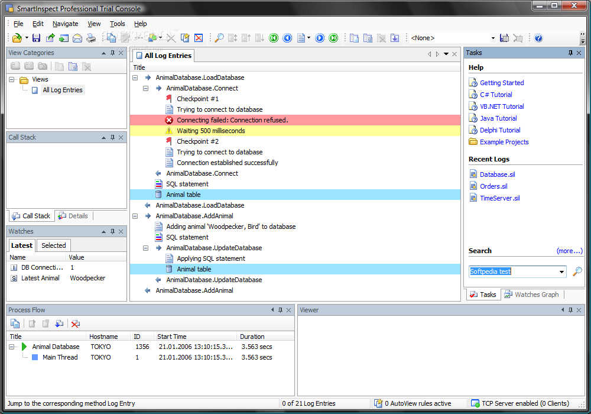
Task: Save the log with the floppy disk icon
Action: coord(36,38)
